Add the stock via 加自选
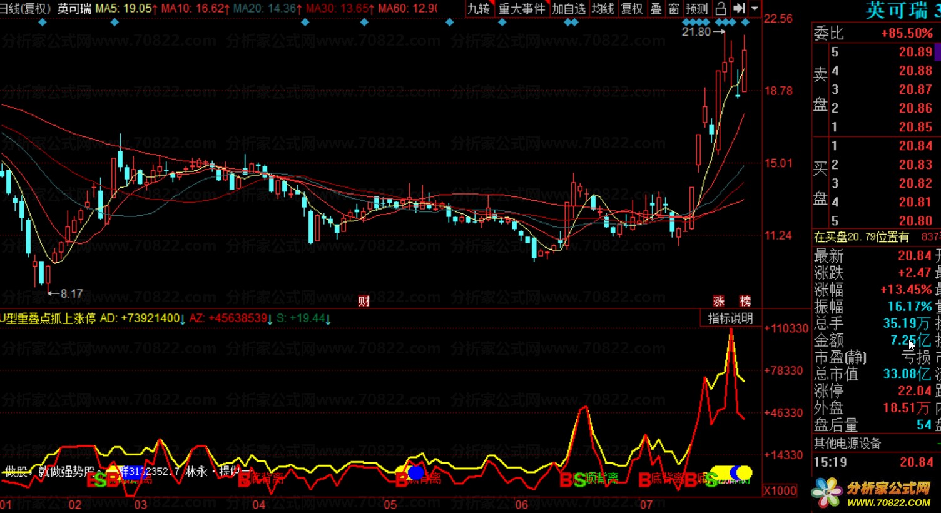941x513 pixels. (x=569, y=9)
